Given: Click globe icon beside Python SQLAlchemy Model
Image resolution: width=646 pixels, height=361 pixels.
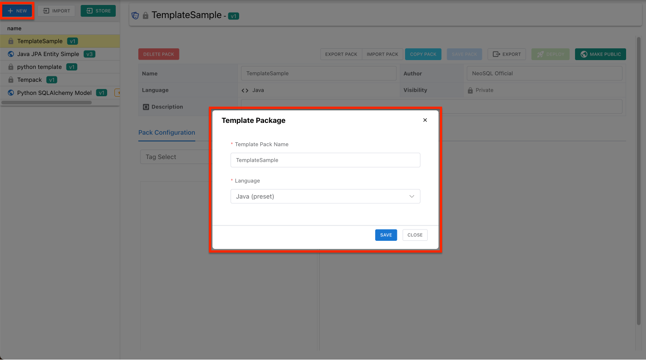Looking at the screenshot, I should coord(11,93).
